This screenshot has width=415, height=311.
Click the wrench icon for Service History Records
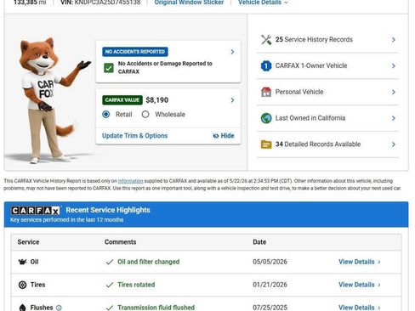coord(266,40)
